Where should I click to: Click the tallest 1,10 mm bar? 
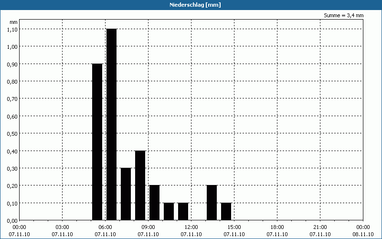tap(112, 125)
